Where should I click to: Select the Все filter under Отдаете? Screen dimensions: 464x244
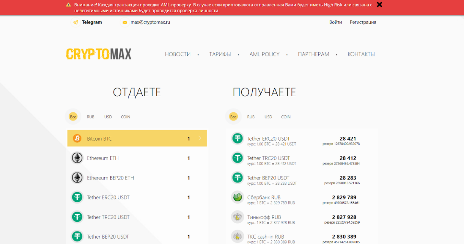[x=73, y=117]
